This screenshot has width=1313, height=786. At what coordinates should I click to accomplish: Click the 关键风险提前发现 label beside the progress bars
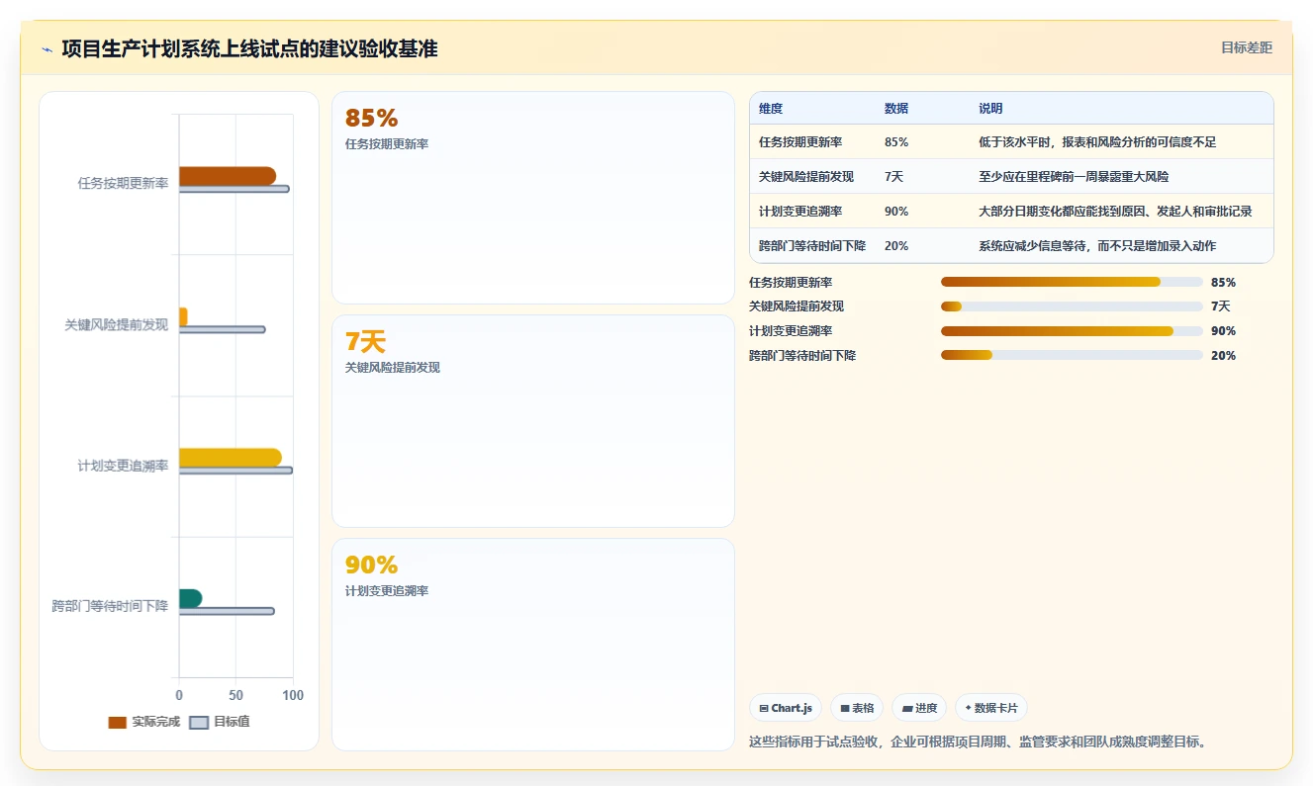[797, 306]
